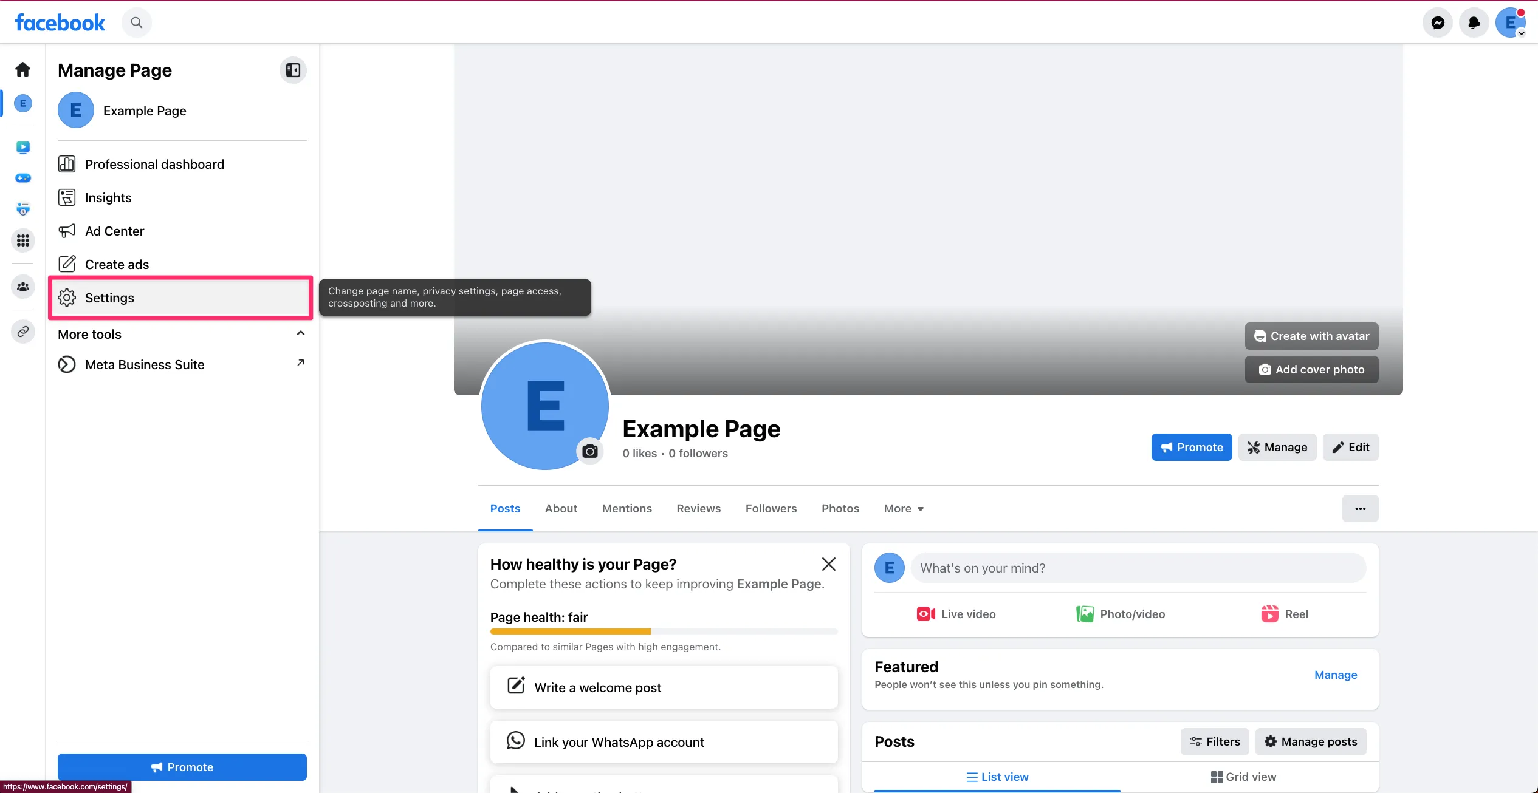Switch to the About tab
The height and width of the screenshot is (793, 1538).
(561, 508)
